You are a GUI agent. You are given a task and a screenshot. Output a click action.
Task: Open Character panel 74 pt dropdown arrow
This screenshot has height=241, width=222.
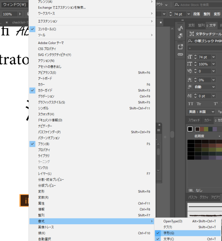(x=213, y=57)
